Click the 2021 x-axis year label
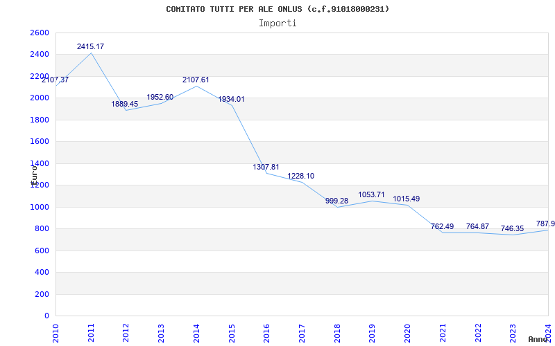Screen dimensions: 555x346 443,334
